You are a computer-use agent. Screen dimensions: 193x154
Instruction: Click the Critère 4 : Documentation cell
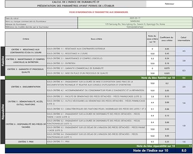click(x=26, y=87)
